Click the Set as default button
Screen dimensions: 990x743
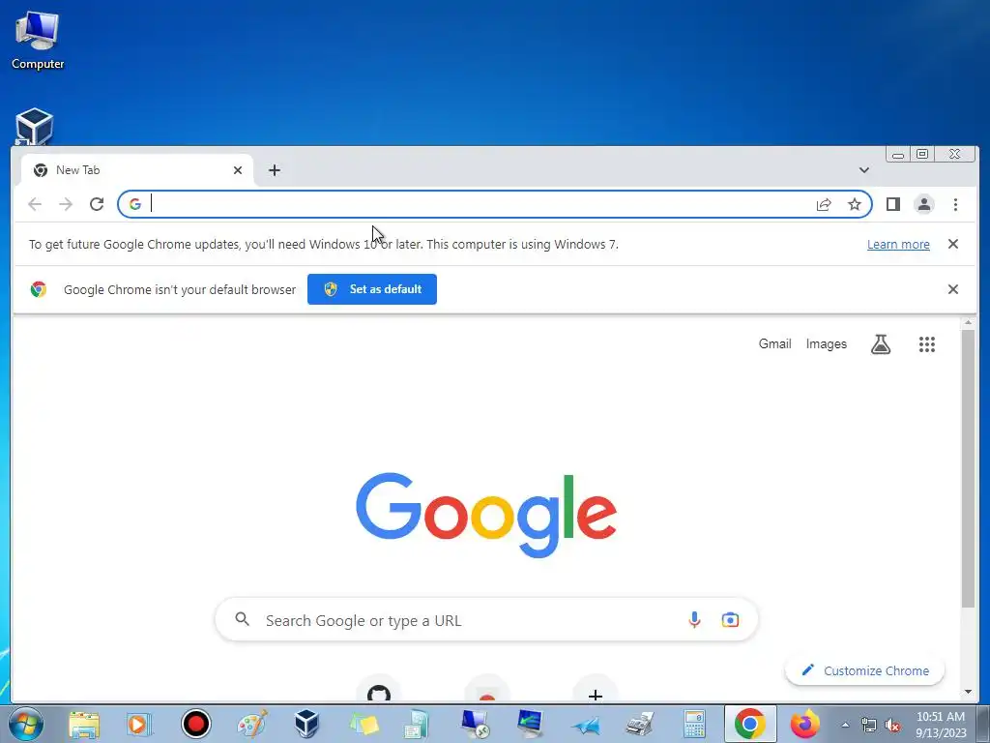(372, 289)
